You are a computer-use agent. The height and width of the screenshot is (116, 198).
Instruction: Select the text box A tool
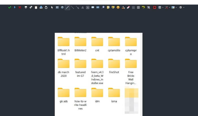point(88,7)
